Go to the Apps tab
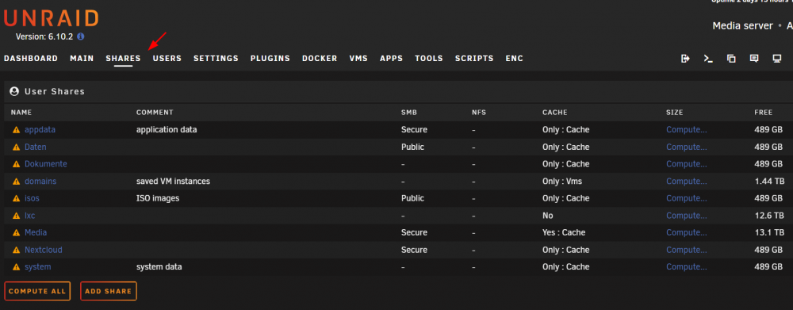The image size is (793, 310). point(392,59)
